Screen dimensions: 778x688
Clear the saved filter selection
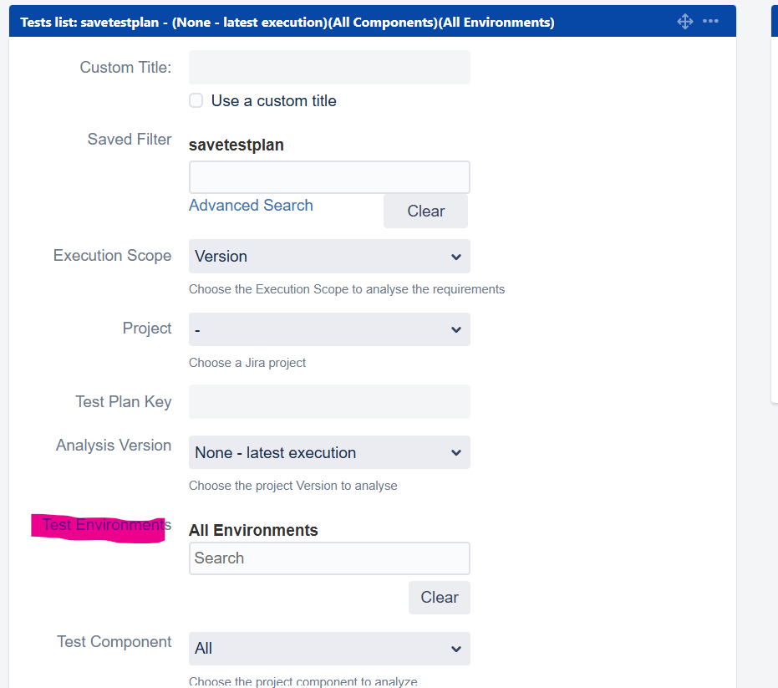[425, 211]
